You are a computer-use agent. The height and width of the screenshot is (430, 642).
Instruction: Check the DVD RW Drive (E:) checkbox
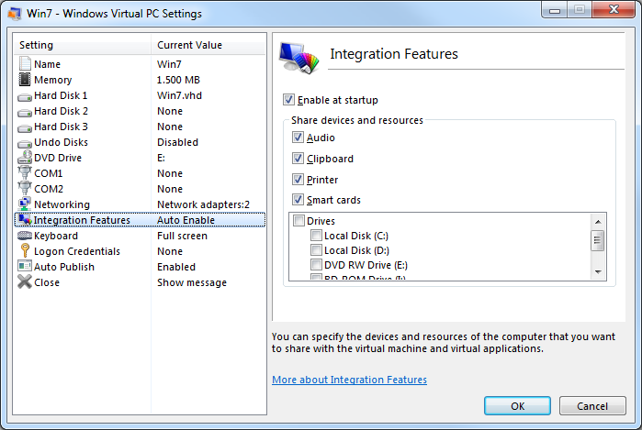coord(316,265)
